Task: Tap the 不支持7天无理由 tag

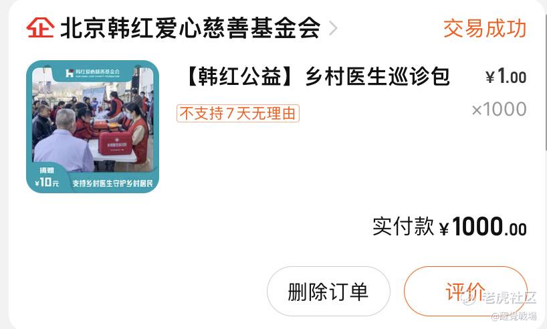Action: tap(238, 114)
